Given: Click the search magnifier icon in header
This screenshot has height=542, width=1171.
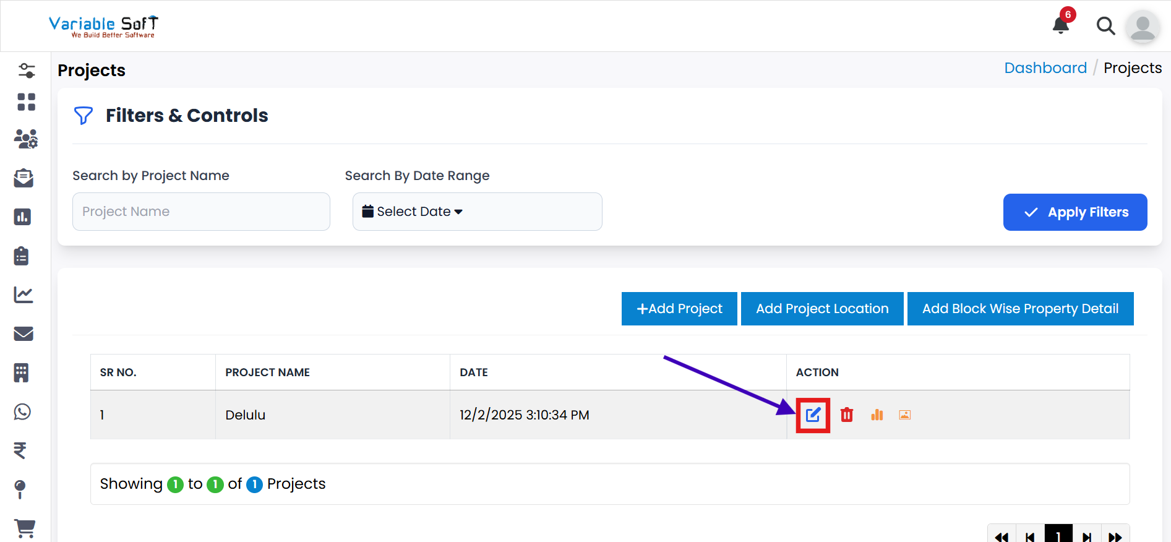Looking at the screenshot, I should (1105, 26).
